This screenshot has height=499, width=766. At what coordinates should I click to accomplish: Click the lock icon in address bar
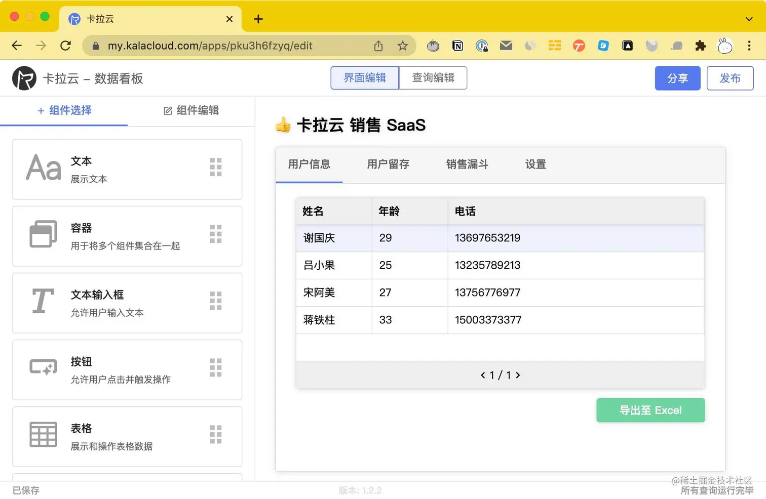(95, 46)
